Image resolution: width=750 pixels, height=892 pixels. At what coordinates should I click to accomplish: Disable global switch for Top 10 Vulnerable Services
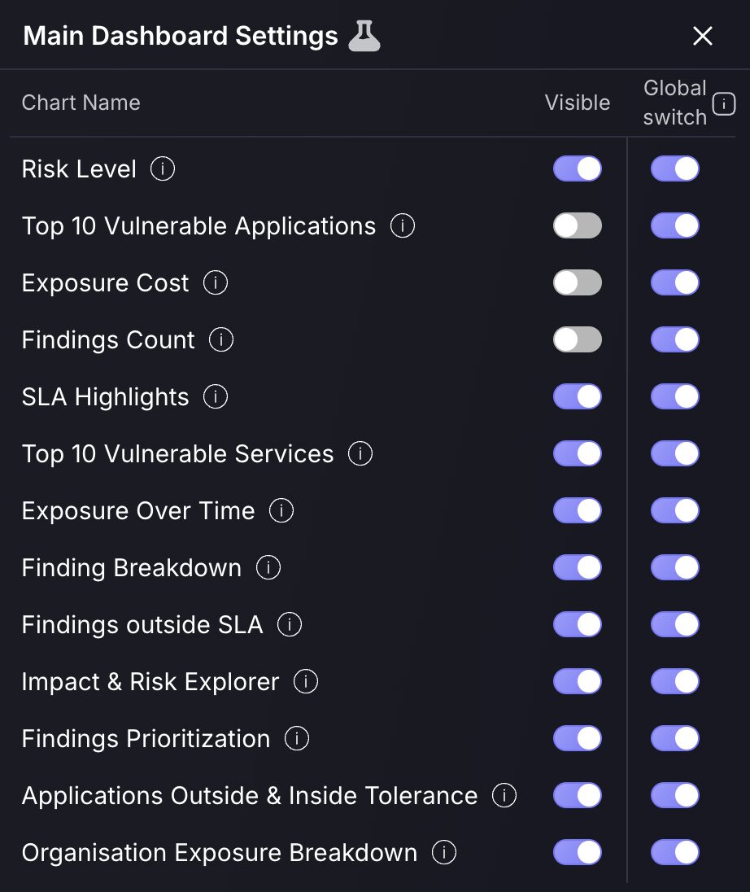(x=675, y=453)
